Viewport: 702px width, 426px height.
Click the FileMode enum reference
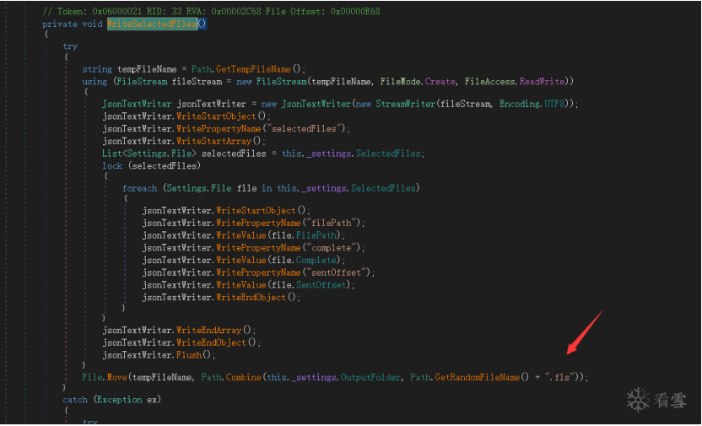coord(400,82)
